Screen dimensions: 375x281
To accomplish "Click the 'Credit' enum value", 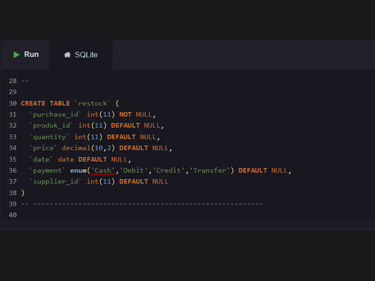I will tap(169, 170).
